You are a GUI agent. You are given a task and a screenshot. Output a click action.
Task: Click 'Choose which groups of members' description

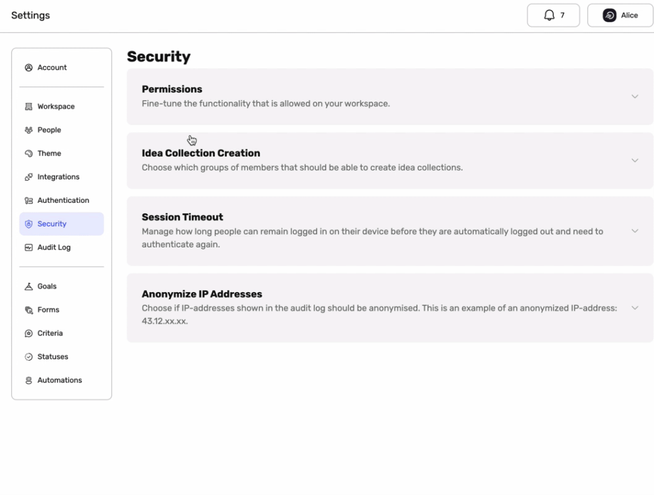click(302, 168)
